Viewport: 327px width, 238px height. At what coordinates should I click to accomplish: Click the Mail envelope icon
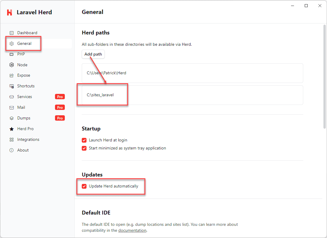[x=12, y=108]
